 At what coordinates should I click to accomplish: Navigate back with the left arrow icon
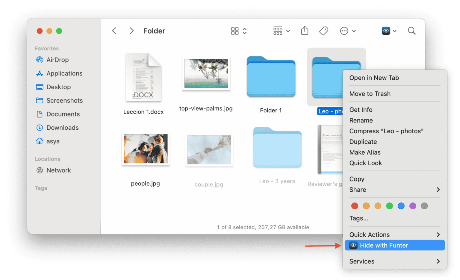[x=114, y=31]
